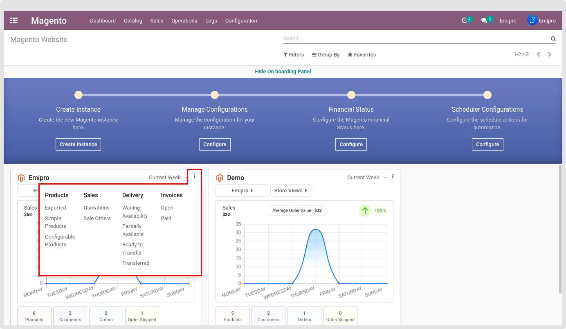
Task: Open the 6 Products tile on the Emipro card
Action: tap(34, 316)
